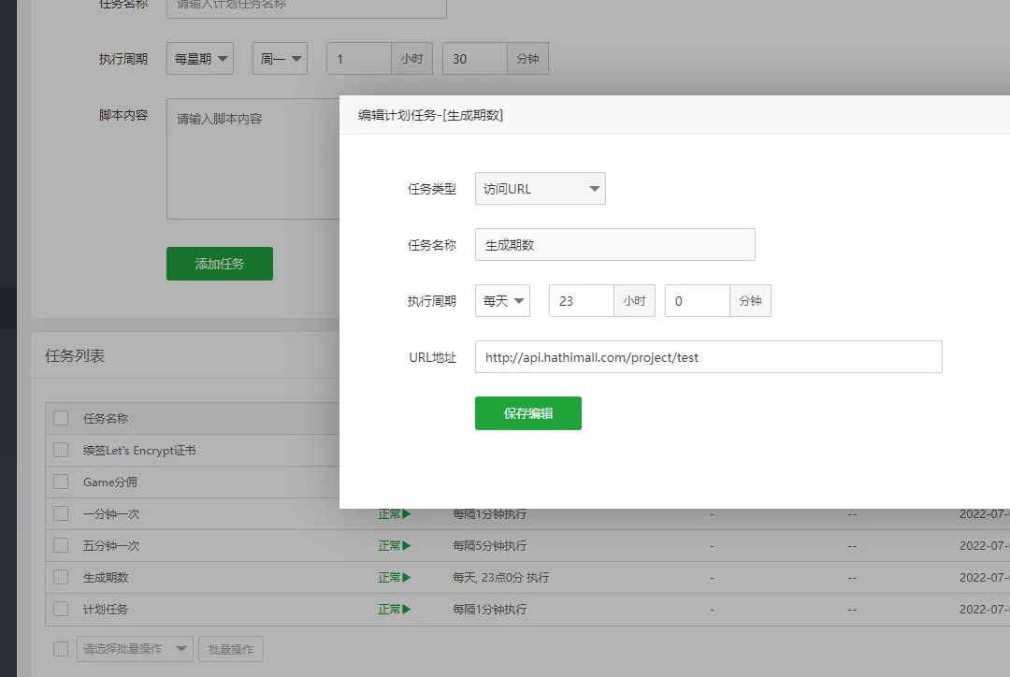Click the 脚本内容 script textarea

pos(253,159)
